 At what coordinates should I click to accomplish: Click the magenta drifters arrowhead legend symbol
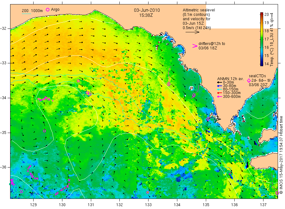(x=195, y=46)
